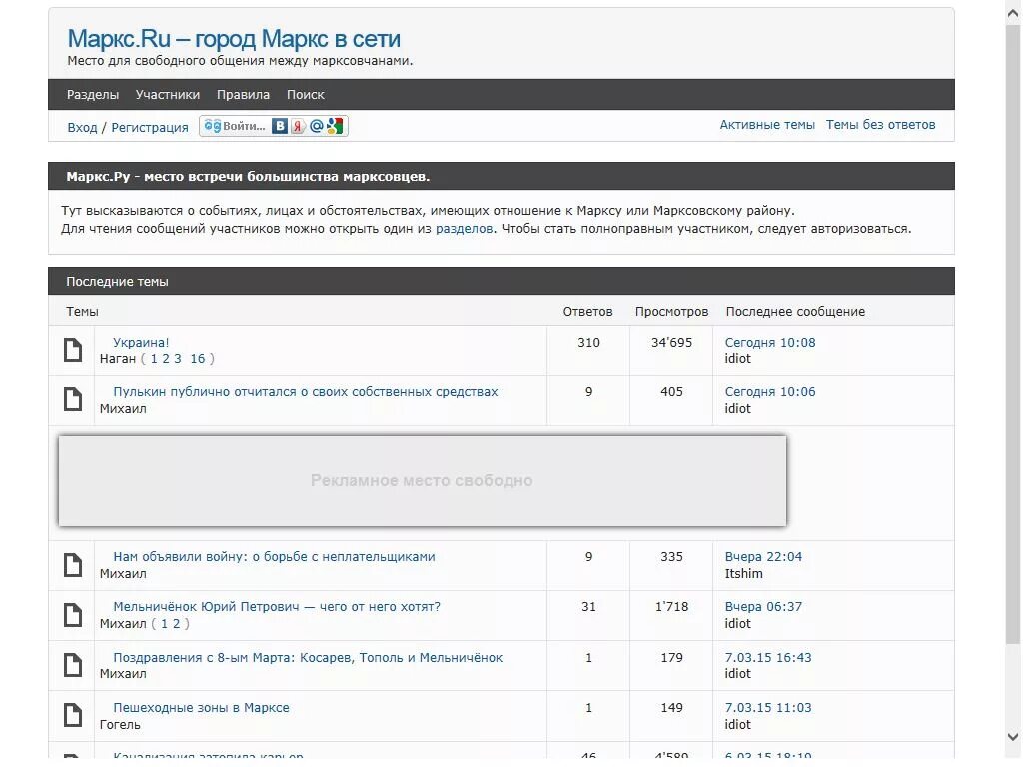The image size is (1023, 767).
Task: Go to page 3 of Украина! topic
Action: click(178, 359)
